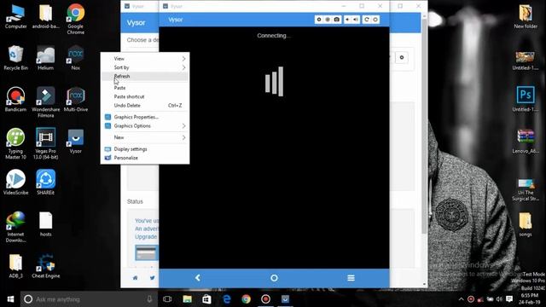546x307 pixels.
Task: Open Graphics Properties from context menu
Action: coord(145,117)
